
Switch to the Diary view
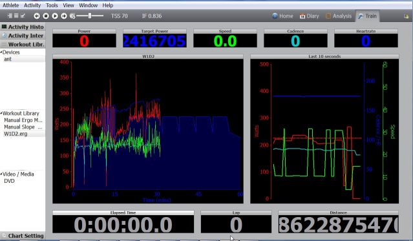click(x=309, y=16)
